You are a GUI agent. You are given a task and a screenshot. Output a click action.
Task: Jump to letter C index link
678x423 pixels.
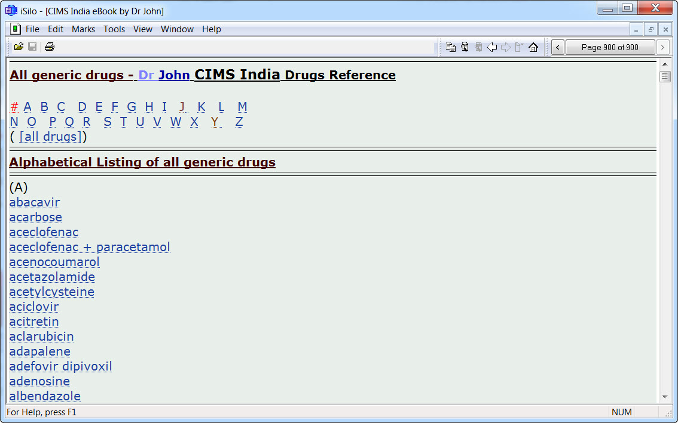coord(61,107)
